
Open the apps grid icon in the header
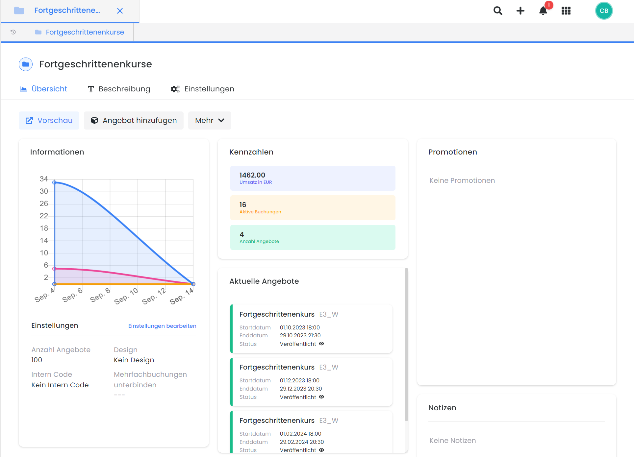tap(566, 11)
